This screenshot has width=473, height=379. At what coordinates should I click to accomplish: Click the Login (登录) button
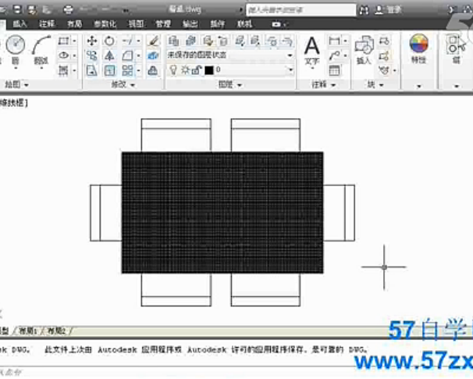(396, 10)
